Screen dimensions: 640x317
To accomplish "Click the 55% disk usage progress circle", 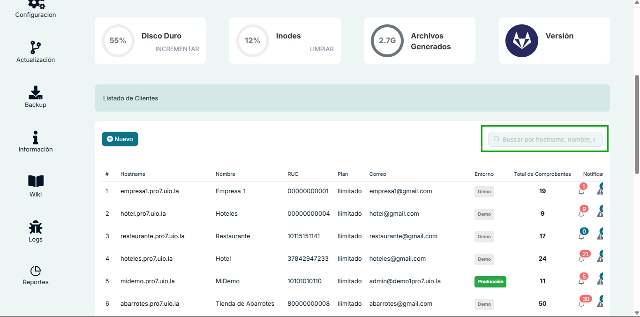I will (118, 41).
